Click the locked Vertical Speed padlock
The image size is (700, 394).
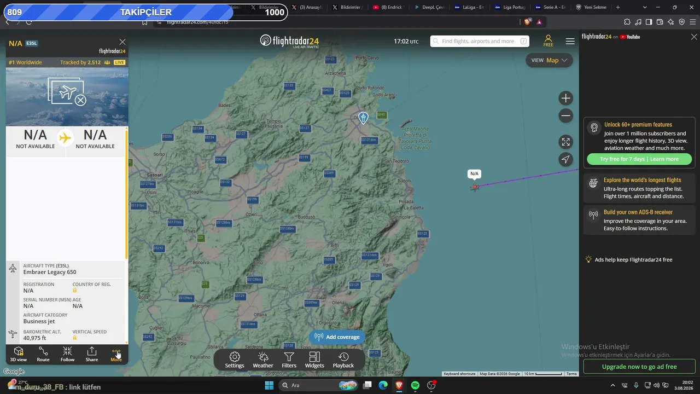pyautogui.click(x=75, y=338)
